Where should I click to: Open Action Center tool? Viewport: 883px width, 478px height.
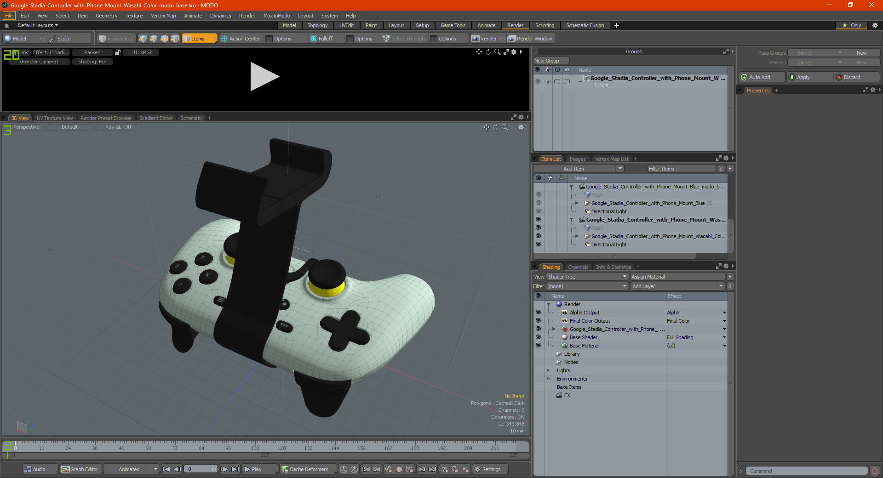tap(241, 39)
